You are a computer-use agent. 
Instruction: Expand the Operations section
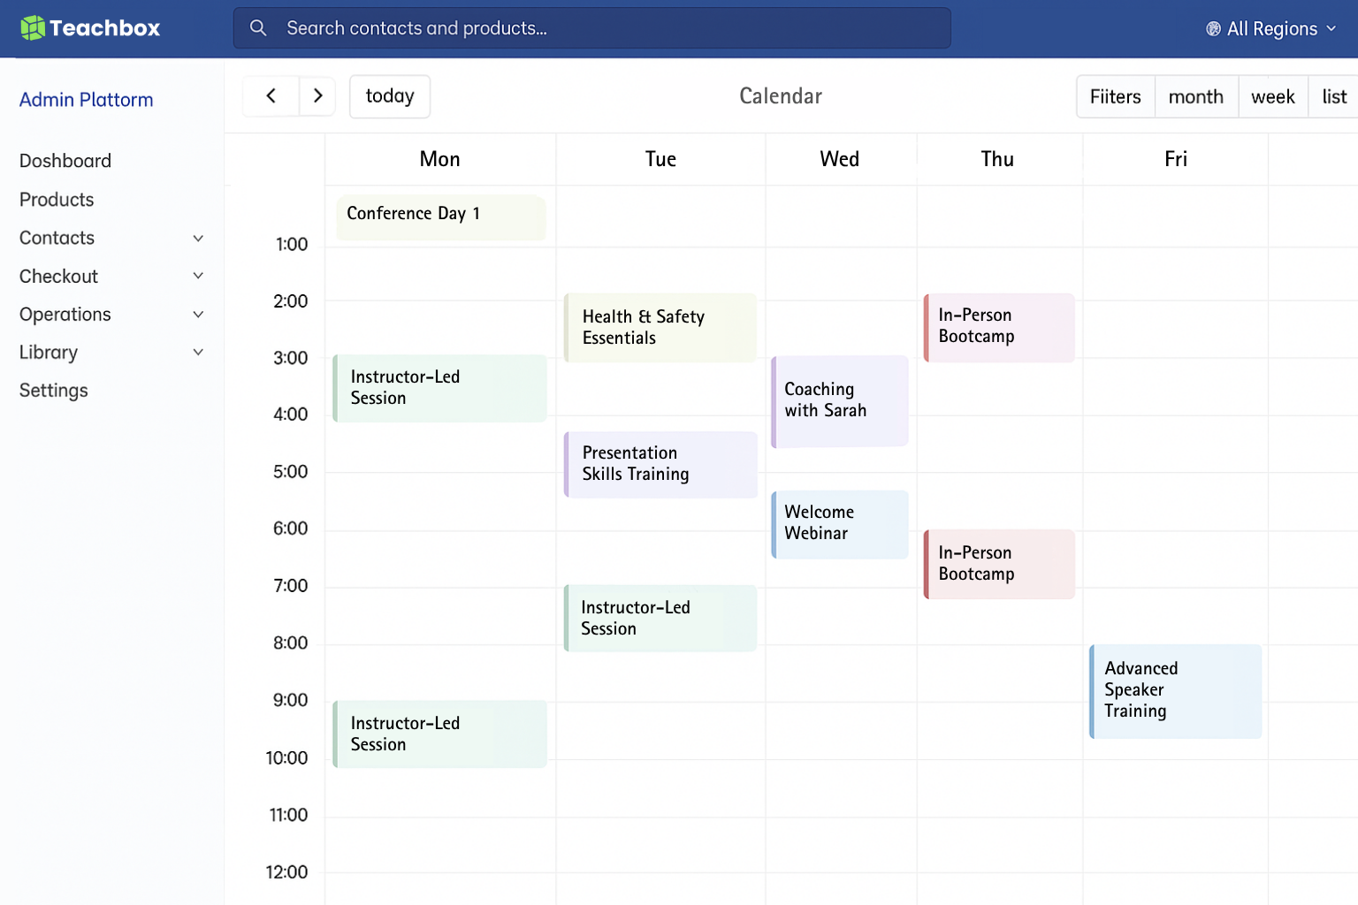point(197,315)
